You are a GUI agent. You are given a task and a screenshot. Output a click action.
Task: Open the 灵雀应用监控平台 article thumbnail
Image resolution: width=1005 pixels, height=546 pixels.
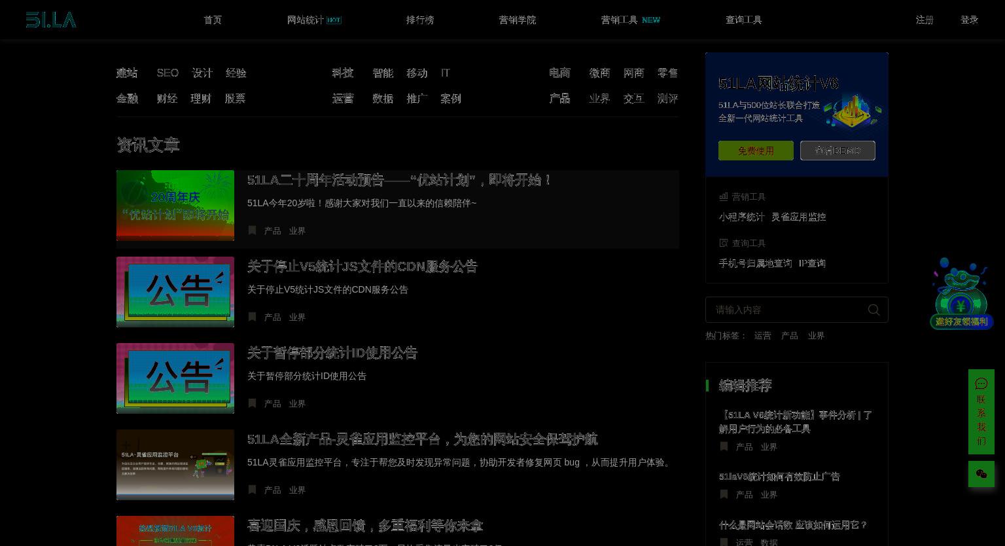175,465
